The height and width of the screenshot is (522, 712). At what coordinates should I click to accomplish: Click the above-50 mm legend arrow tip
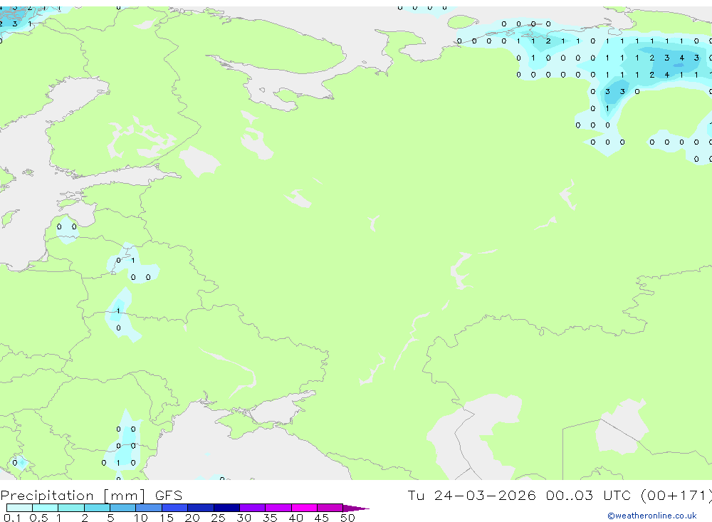[x=356, y=508]
